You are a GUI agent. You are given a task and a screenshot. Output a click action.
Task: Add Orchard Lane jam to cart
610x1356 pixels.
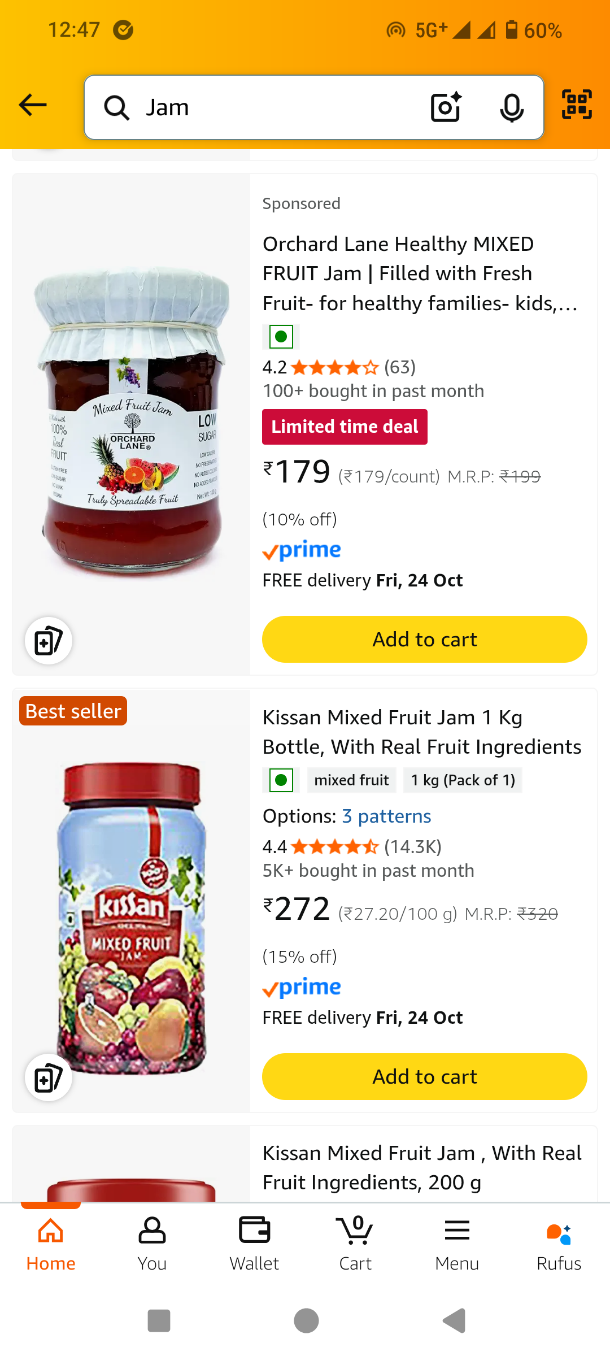(x=424, y=640)
